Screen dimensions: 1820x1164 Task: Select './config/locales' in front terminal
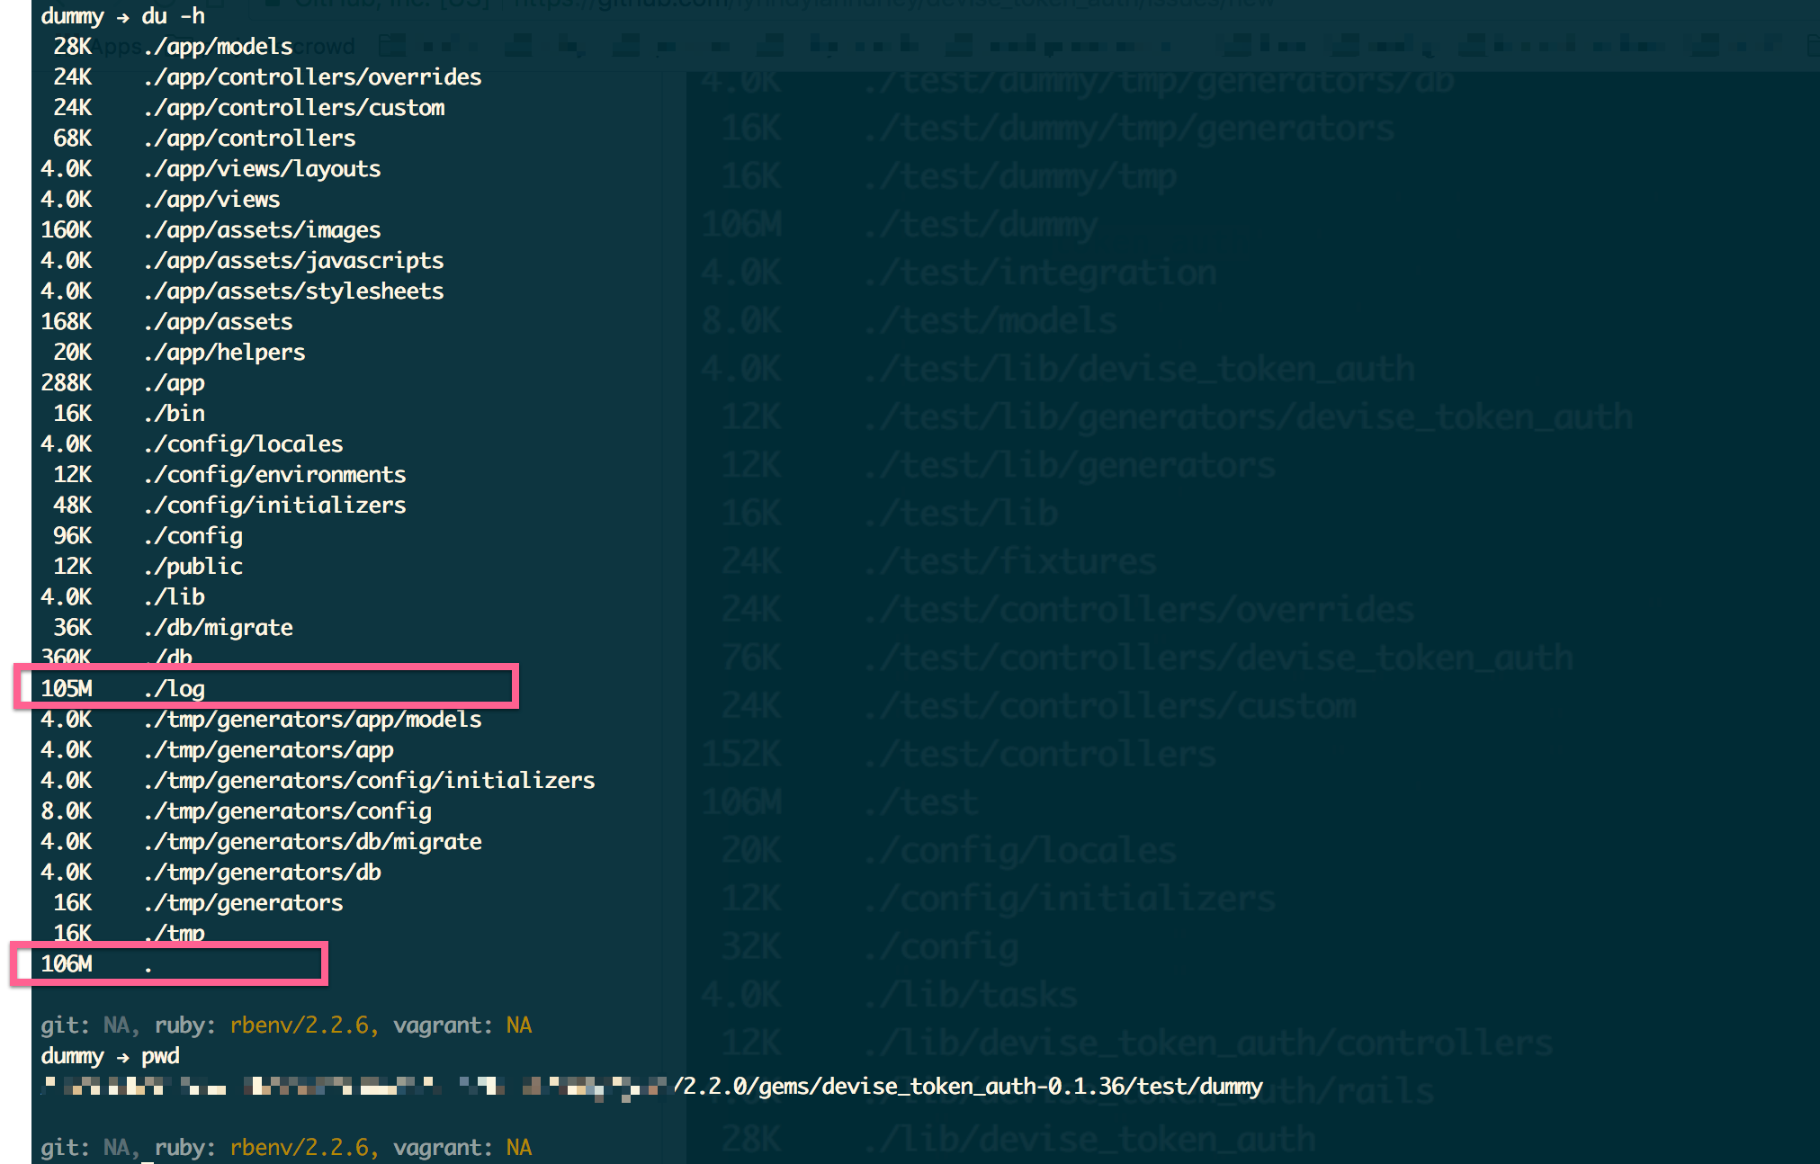tap(243, 444)
